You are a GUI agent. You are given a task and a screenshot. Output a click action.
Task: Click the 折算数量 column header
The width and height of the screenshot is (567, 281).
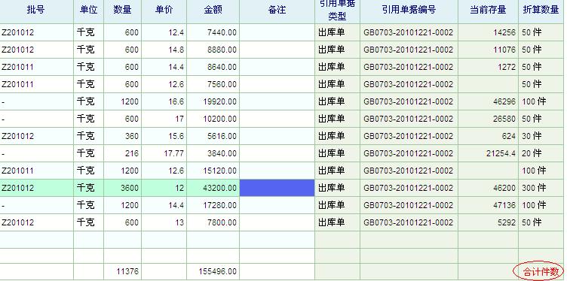click(541, 10)
